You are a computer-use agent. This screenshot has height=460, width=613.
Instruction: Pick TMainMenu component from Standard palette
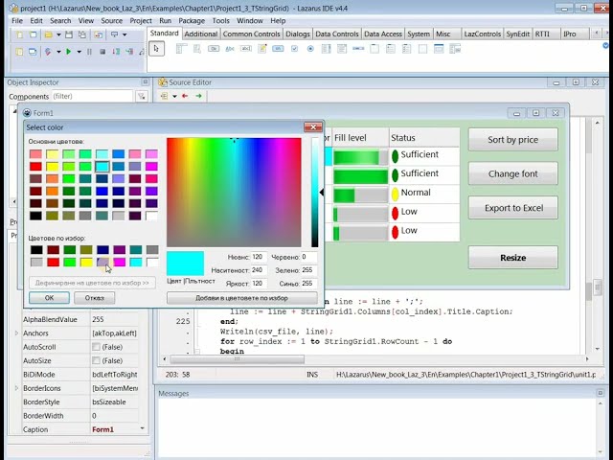[180, 49]
